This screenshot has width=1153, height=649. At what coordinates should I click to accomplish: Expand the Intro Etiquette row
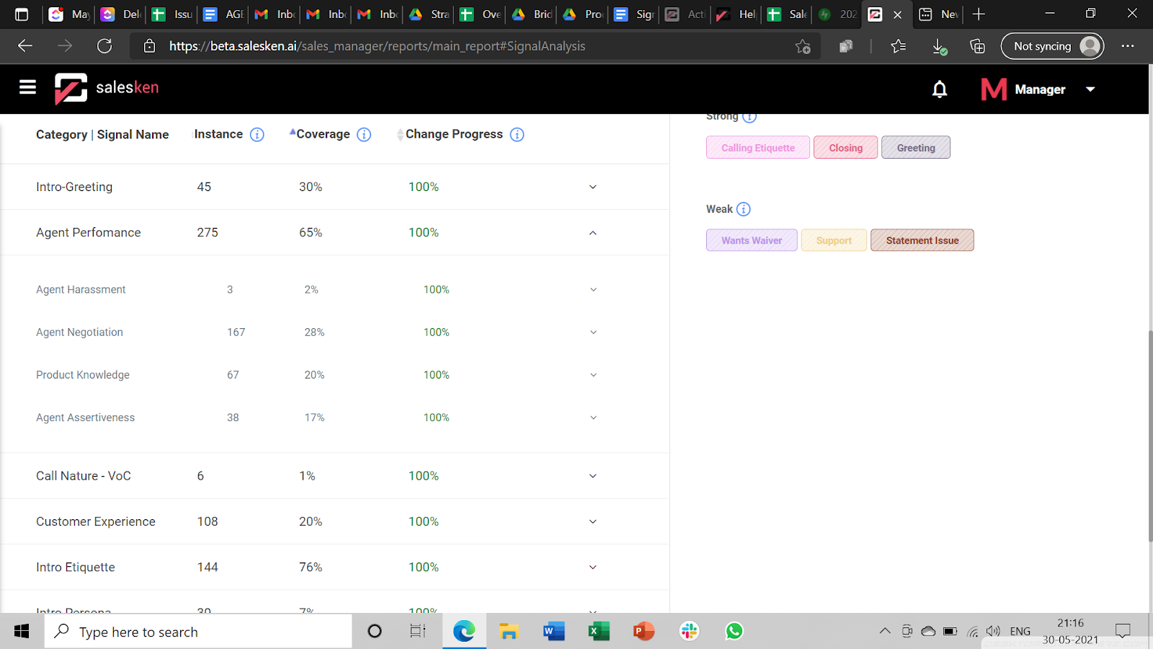point(593,568)
